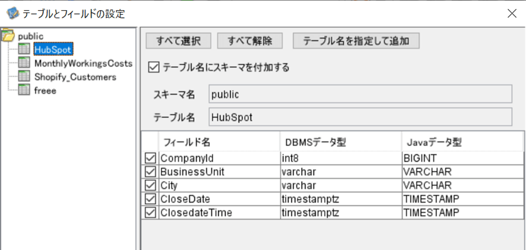Uncheck the City field checkbox

[x=150, y=185]
